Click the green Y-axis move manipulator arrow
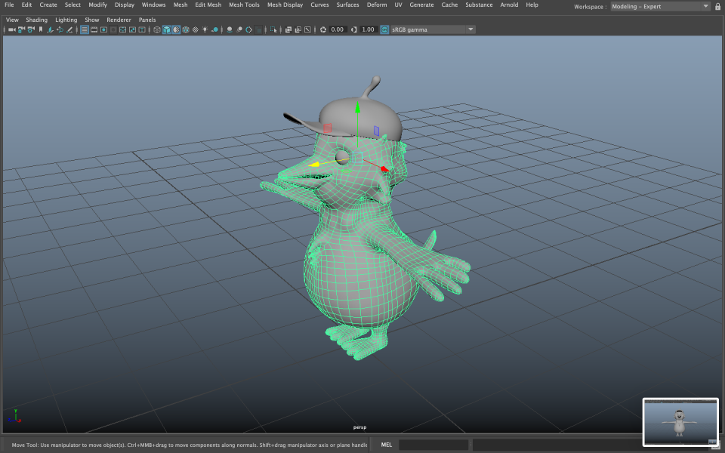Image resolution: width=725 pixels, height=453 pixels. tap(357, 108)
